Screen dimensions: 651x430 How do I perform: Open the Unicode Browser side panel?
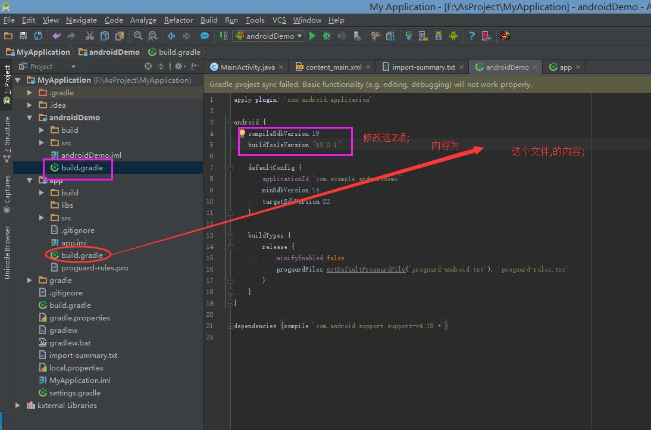pyautogui.click(x=7, y=253)
